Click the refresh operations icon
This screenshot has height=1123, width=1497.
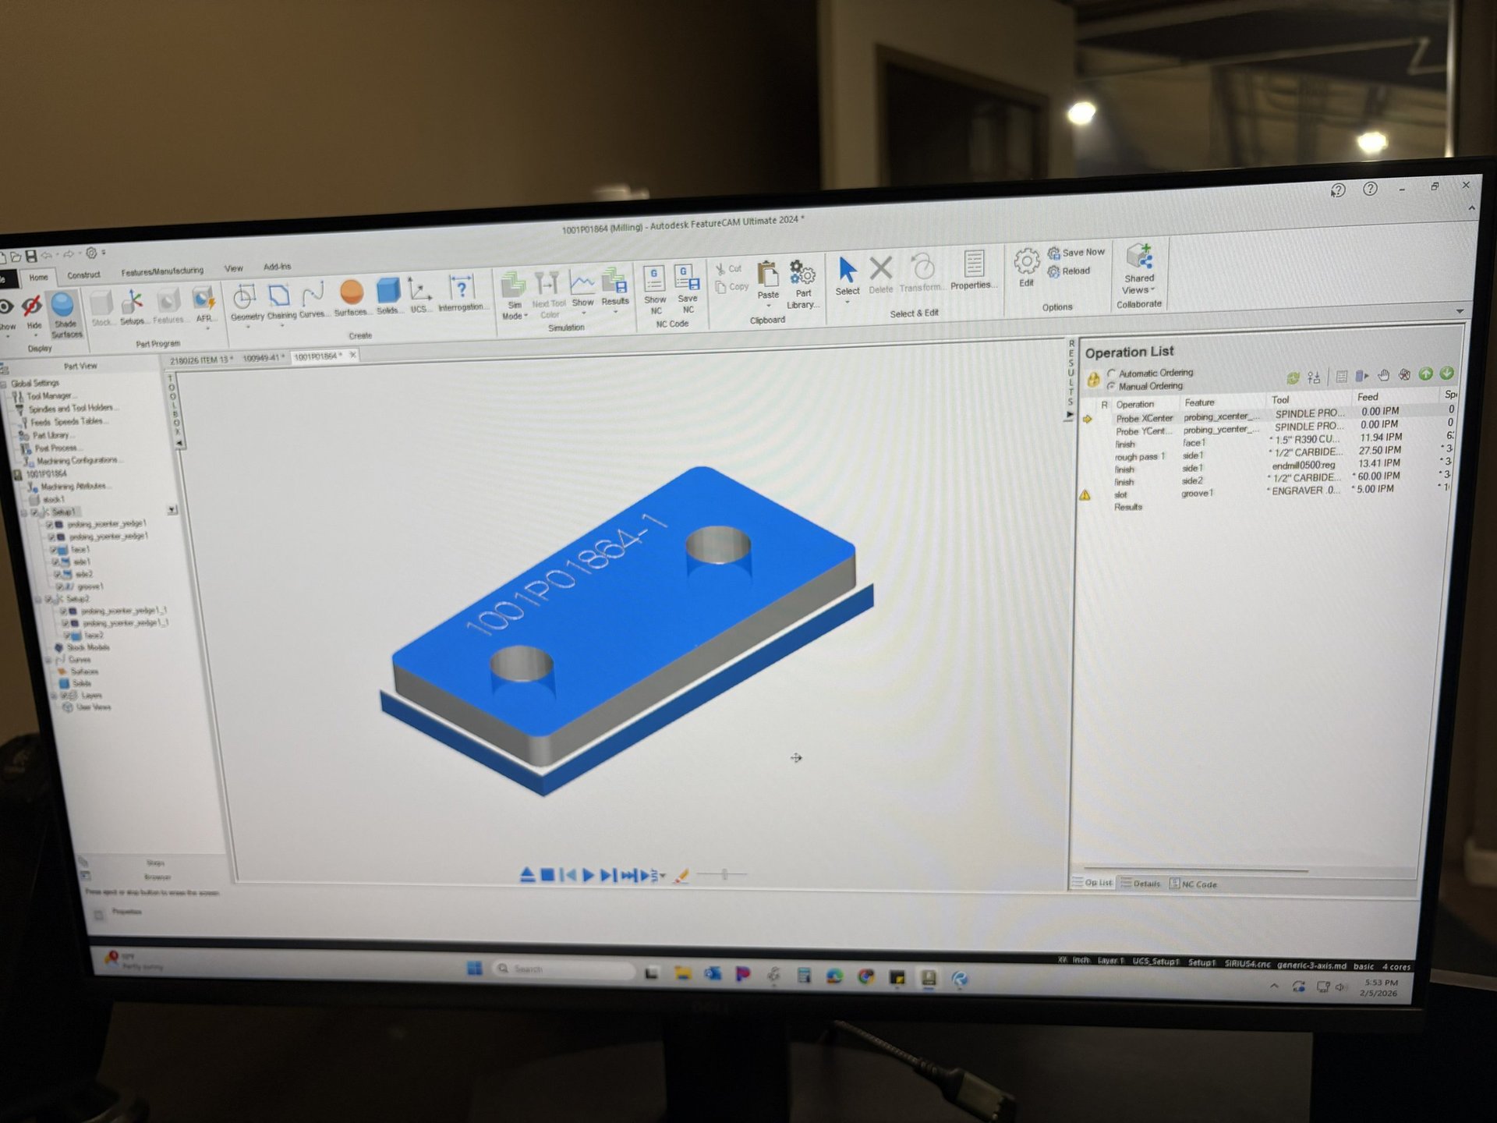[x=1293, y=377]
